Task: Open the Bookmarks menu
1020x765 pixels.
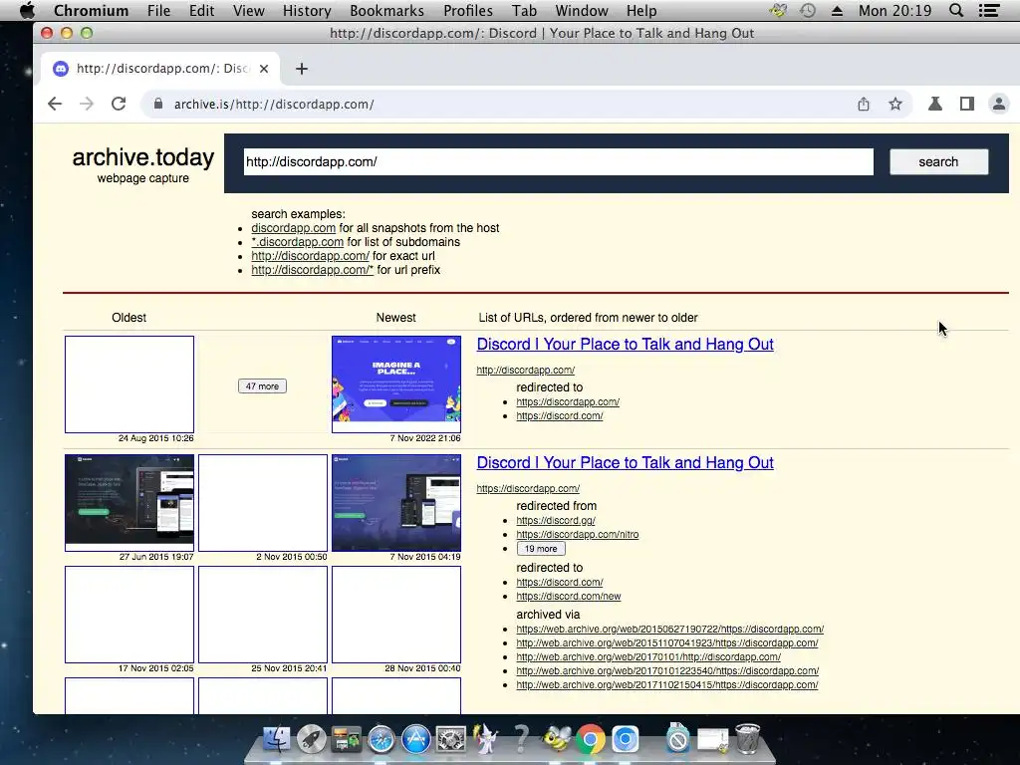Action: pos(387,10)
